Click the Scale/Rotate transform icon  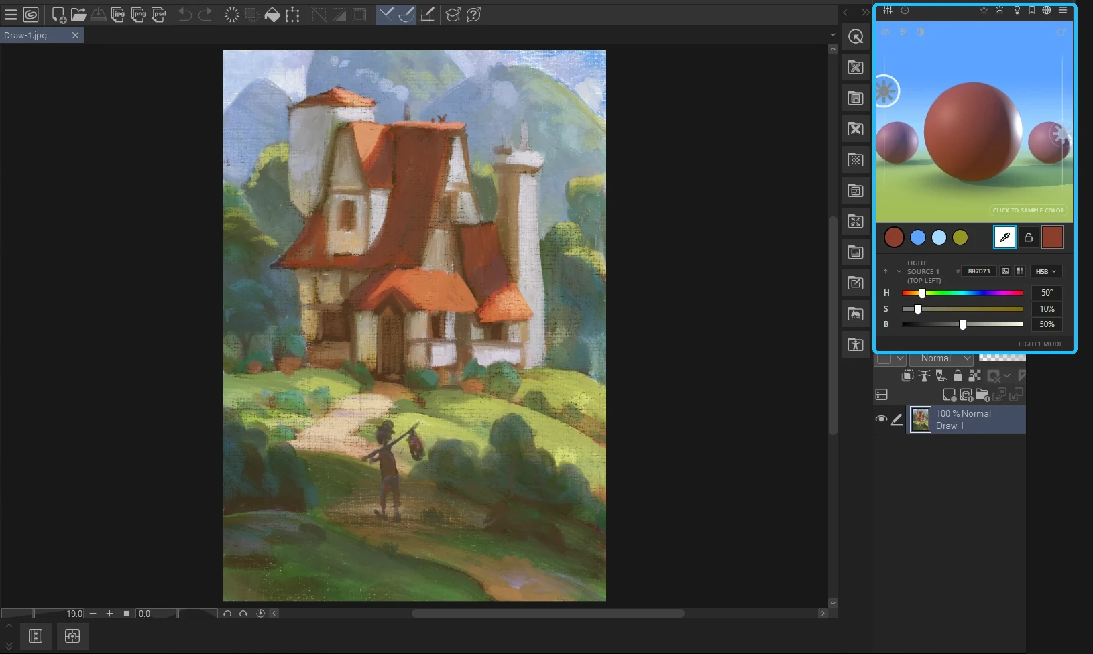tap(292, 15)
